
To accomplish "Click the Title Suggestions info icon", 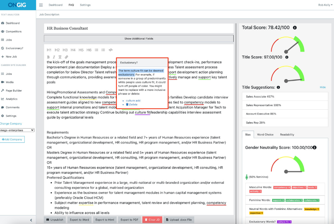I will pyautogui.click(x=278, y=87).
